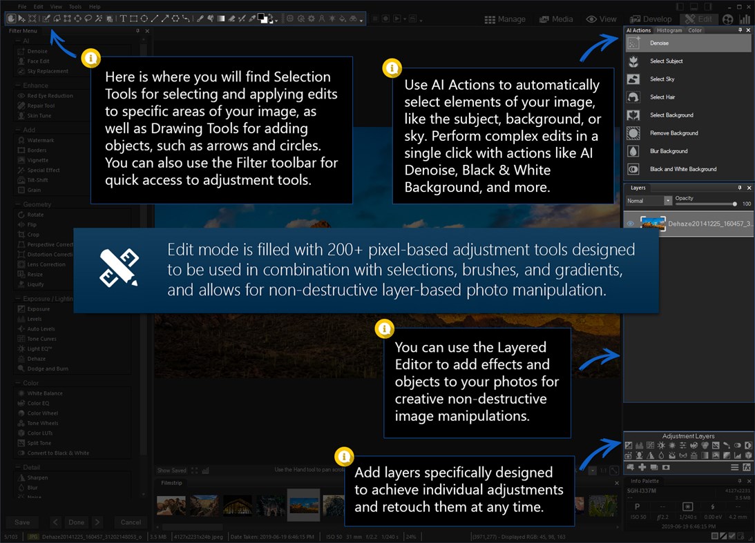Select the Lasso selection tool
The image size is (755, 543).
point(88,19)
